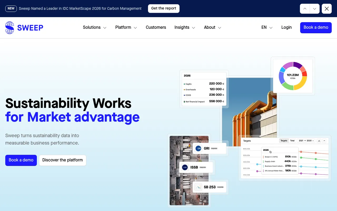This screenshot has width=337, height=211.
Task: Show next announcement with down arrow
Action: [x=315, y=9]
